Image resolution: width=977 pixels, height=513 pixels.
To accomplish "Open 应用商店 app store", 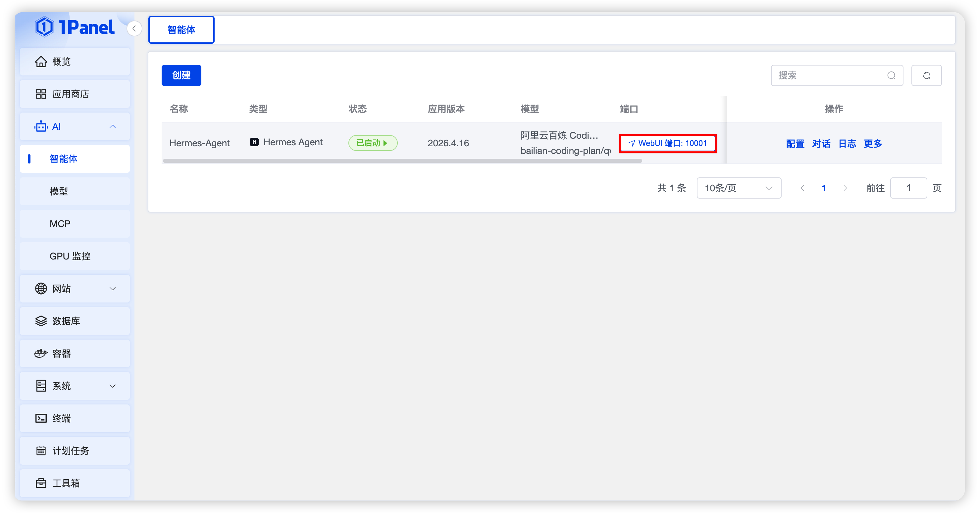I will click(x=75, y=94).
